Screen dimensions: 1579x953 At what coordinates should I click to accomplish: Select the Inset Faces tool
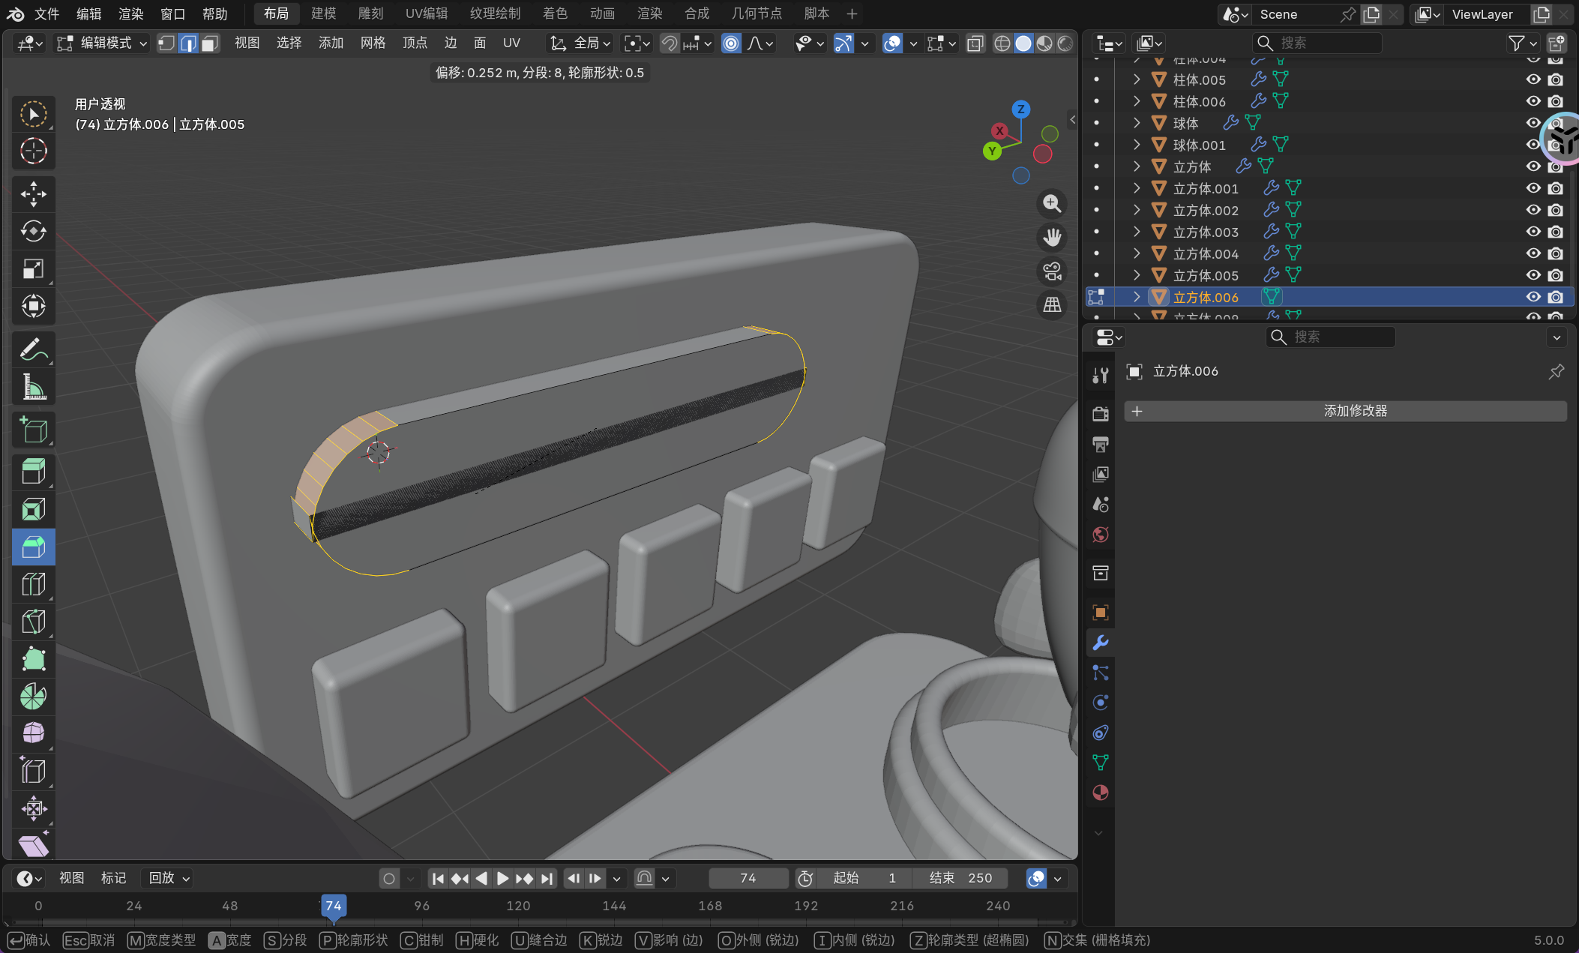(x=33, y=510)
